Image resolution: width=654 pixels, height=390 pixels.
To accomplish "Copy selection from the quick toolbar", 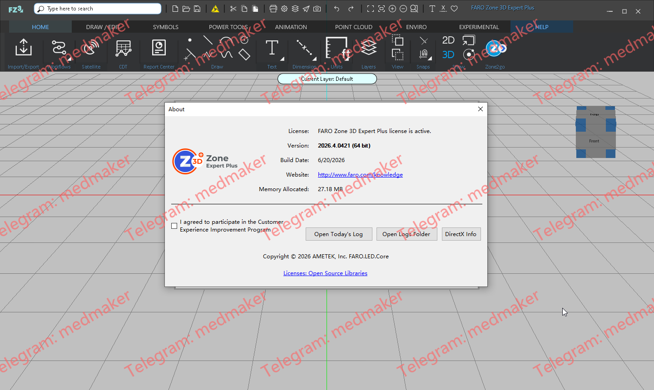I will pyautogui.click(x=244, y=9).
